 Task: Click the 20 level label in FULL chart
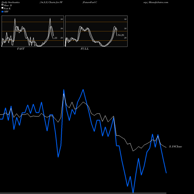[125, 38]
